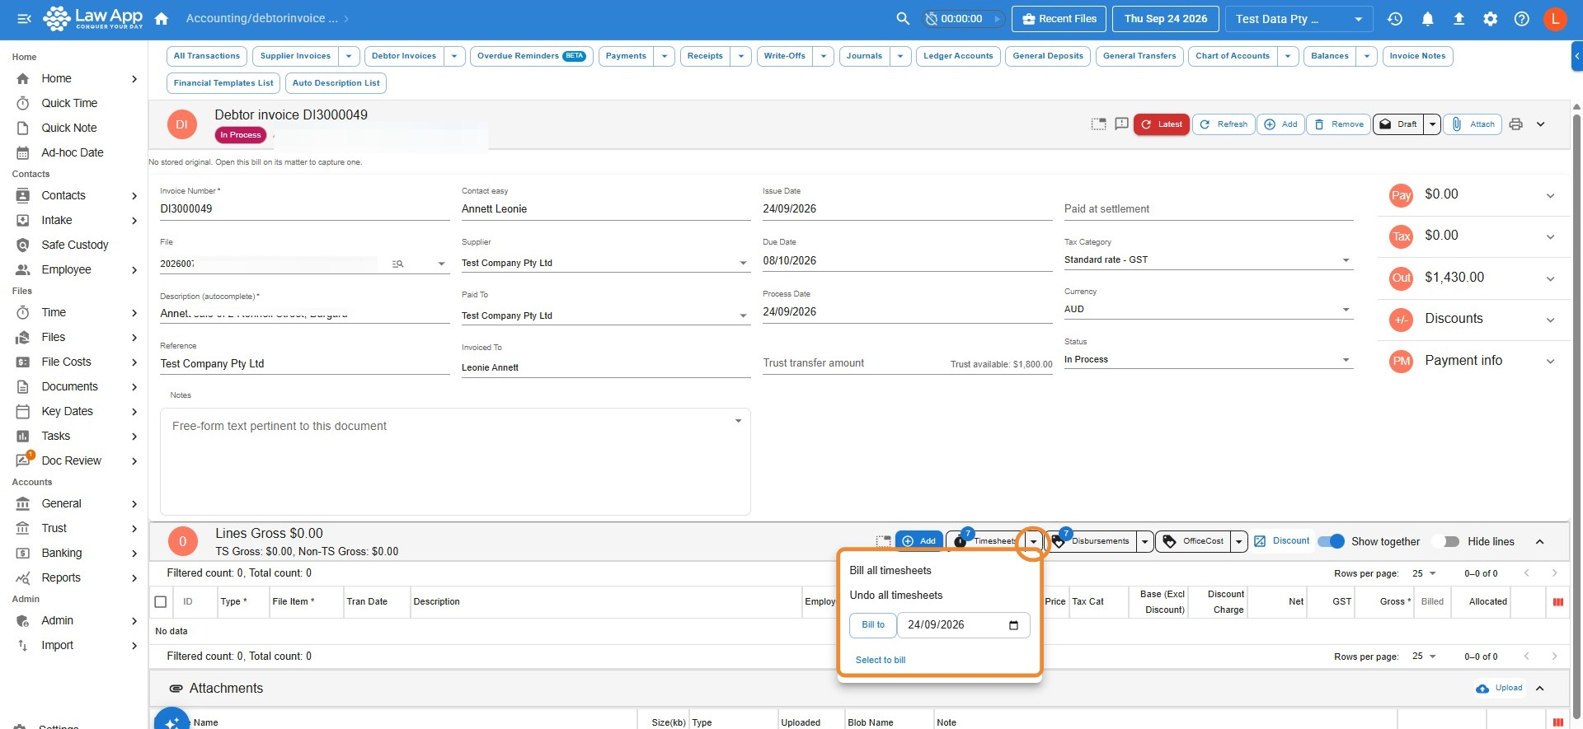
Task: Click the red Latest button
Action: point(1161,124)
